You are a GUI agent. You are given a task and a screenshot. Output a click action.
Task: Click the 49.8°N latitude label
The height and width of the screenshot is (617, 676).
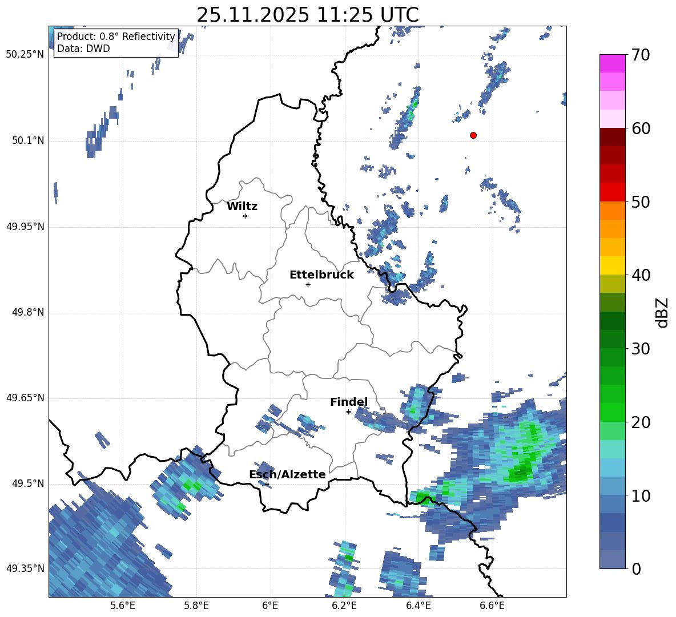click(x=27, y=312)
